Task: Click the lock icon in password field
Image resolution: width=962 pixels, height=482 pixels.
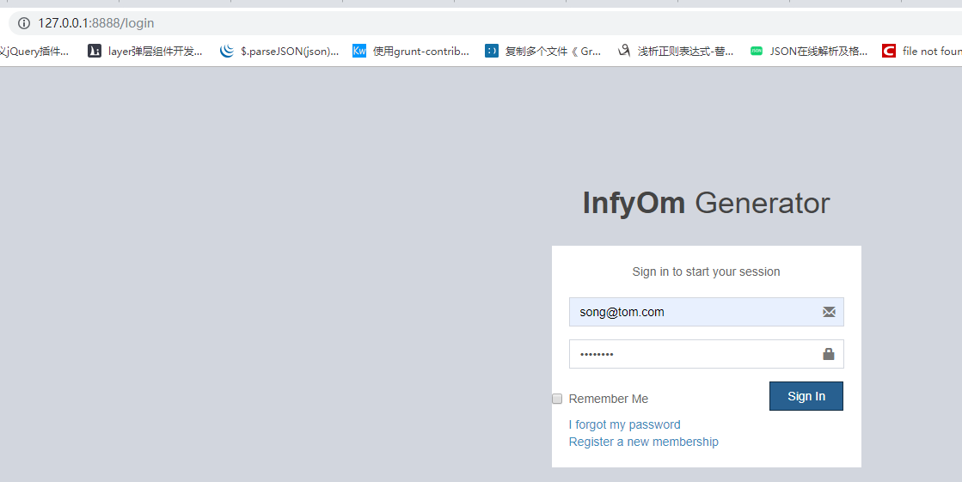Action: pos(829,354)
